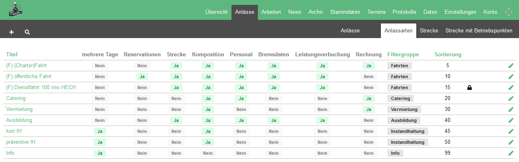The image size is (519, 162).
Task: Open search with the magnifier icon
Action: [x=27, y=32]
